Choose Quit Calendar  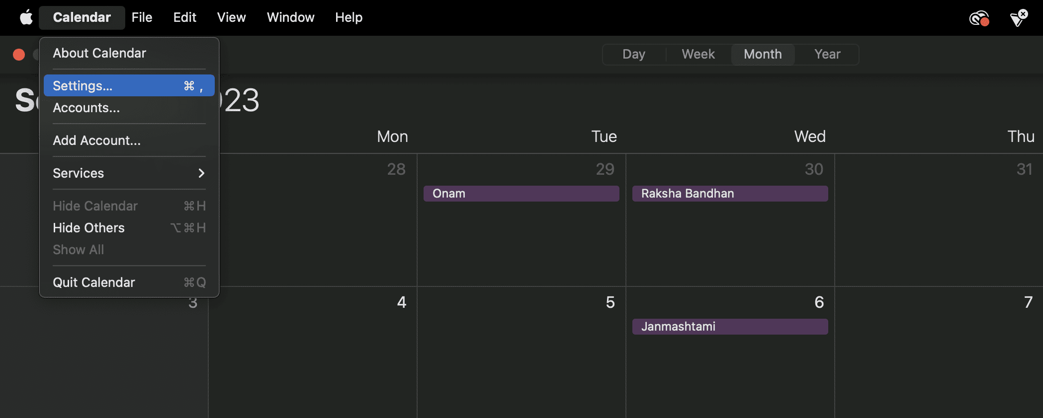tap(129, 282)
